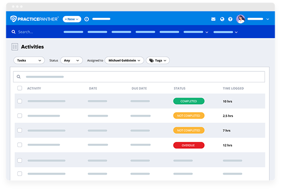Screen dimensions: 281x190
Task: Click the search magnifier in navigation bar
Action: 14,32
